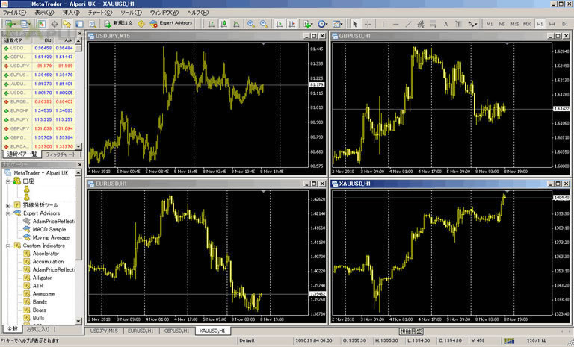Select the text label 'T' tool
The width and height of the screenshot is (574, 347).
click(458, 24)
